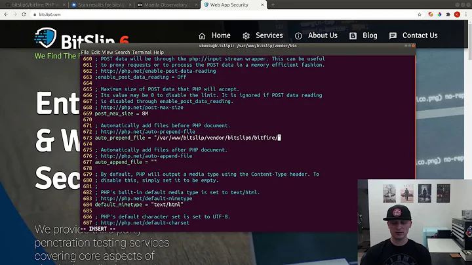Click 'http://php.net/enable-post-data-reading' comment
Image resolution: width=472 pixels, height=265 pixels.
[158, 71]
